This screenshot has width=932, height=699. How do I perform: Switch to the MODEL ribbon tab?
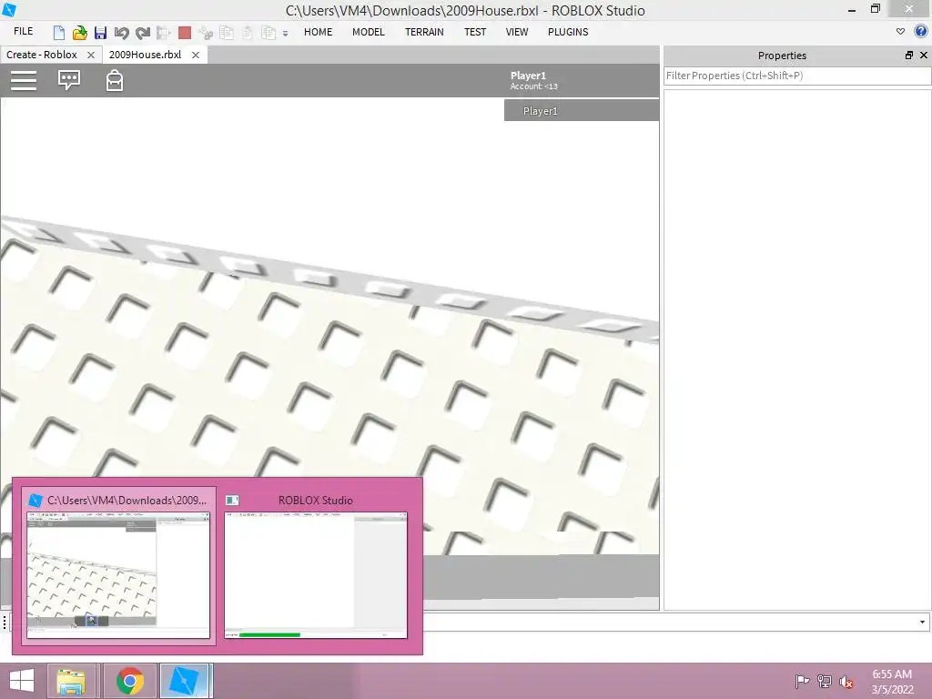[x=368, y=32]
